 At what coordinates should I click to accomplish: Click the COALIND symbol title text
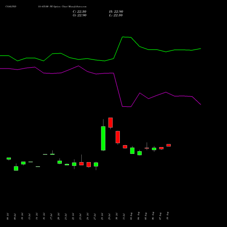click(11, 7)
